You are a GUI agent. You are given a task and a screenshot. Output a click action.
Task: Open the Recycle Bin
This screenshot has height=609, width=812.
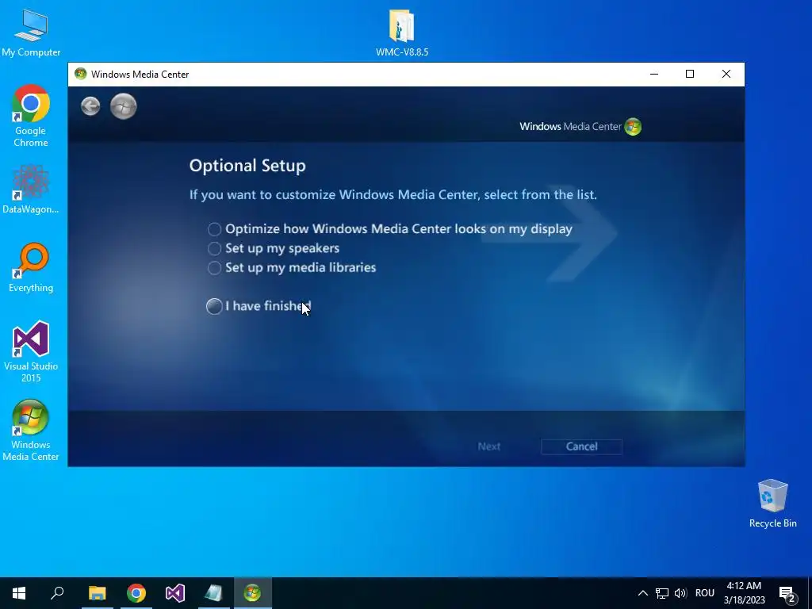click(x=772, y=504)
